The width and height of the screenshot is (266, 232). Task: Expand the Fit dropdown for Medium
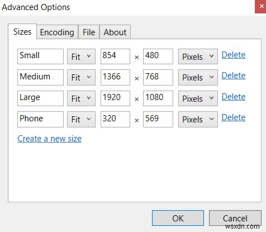click(x=81, y=77)
